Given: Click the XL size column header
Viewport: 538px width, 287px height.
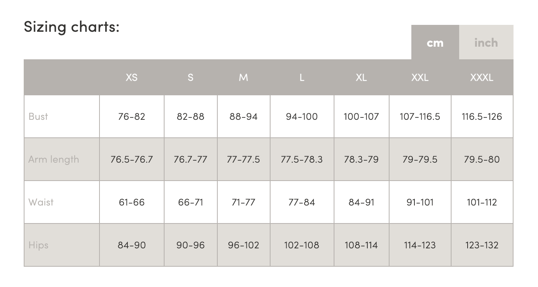Looking at the screenshot, I should (x=361, y=78).
